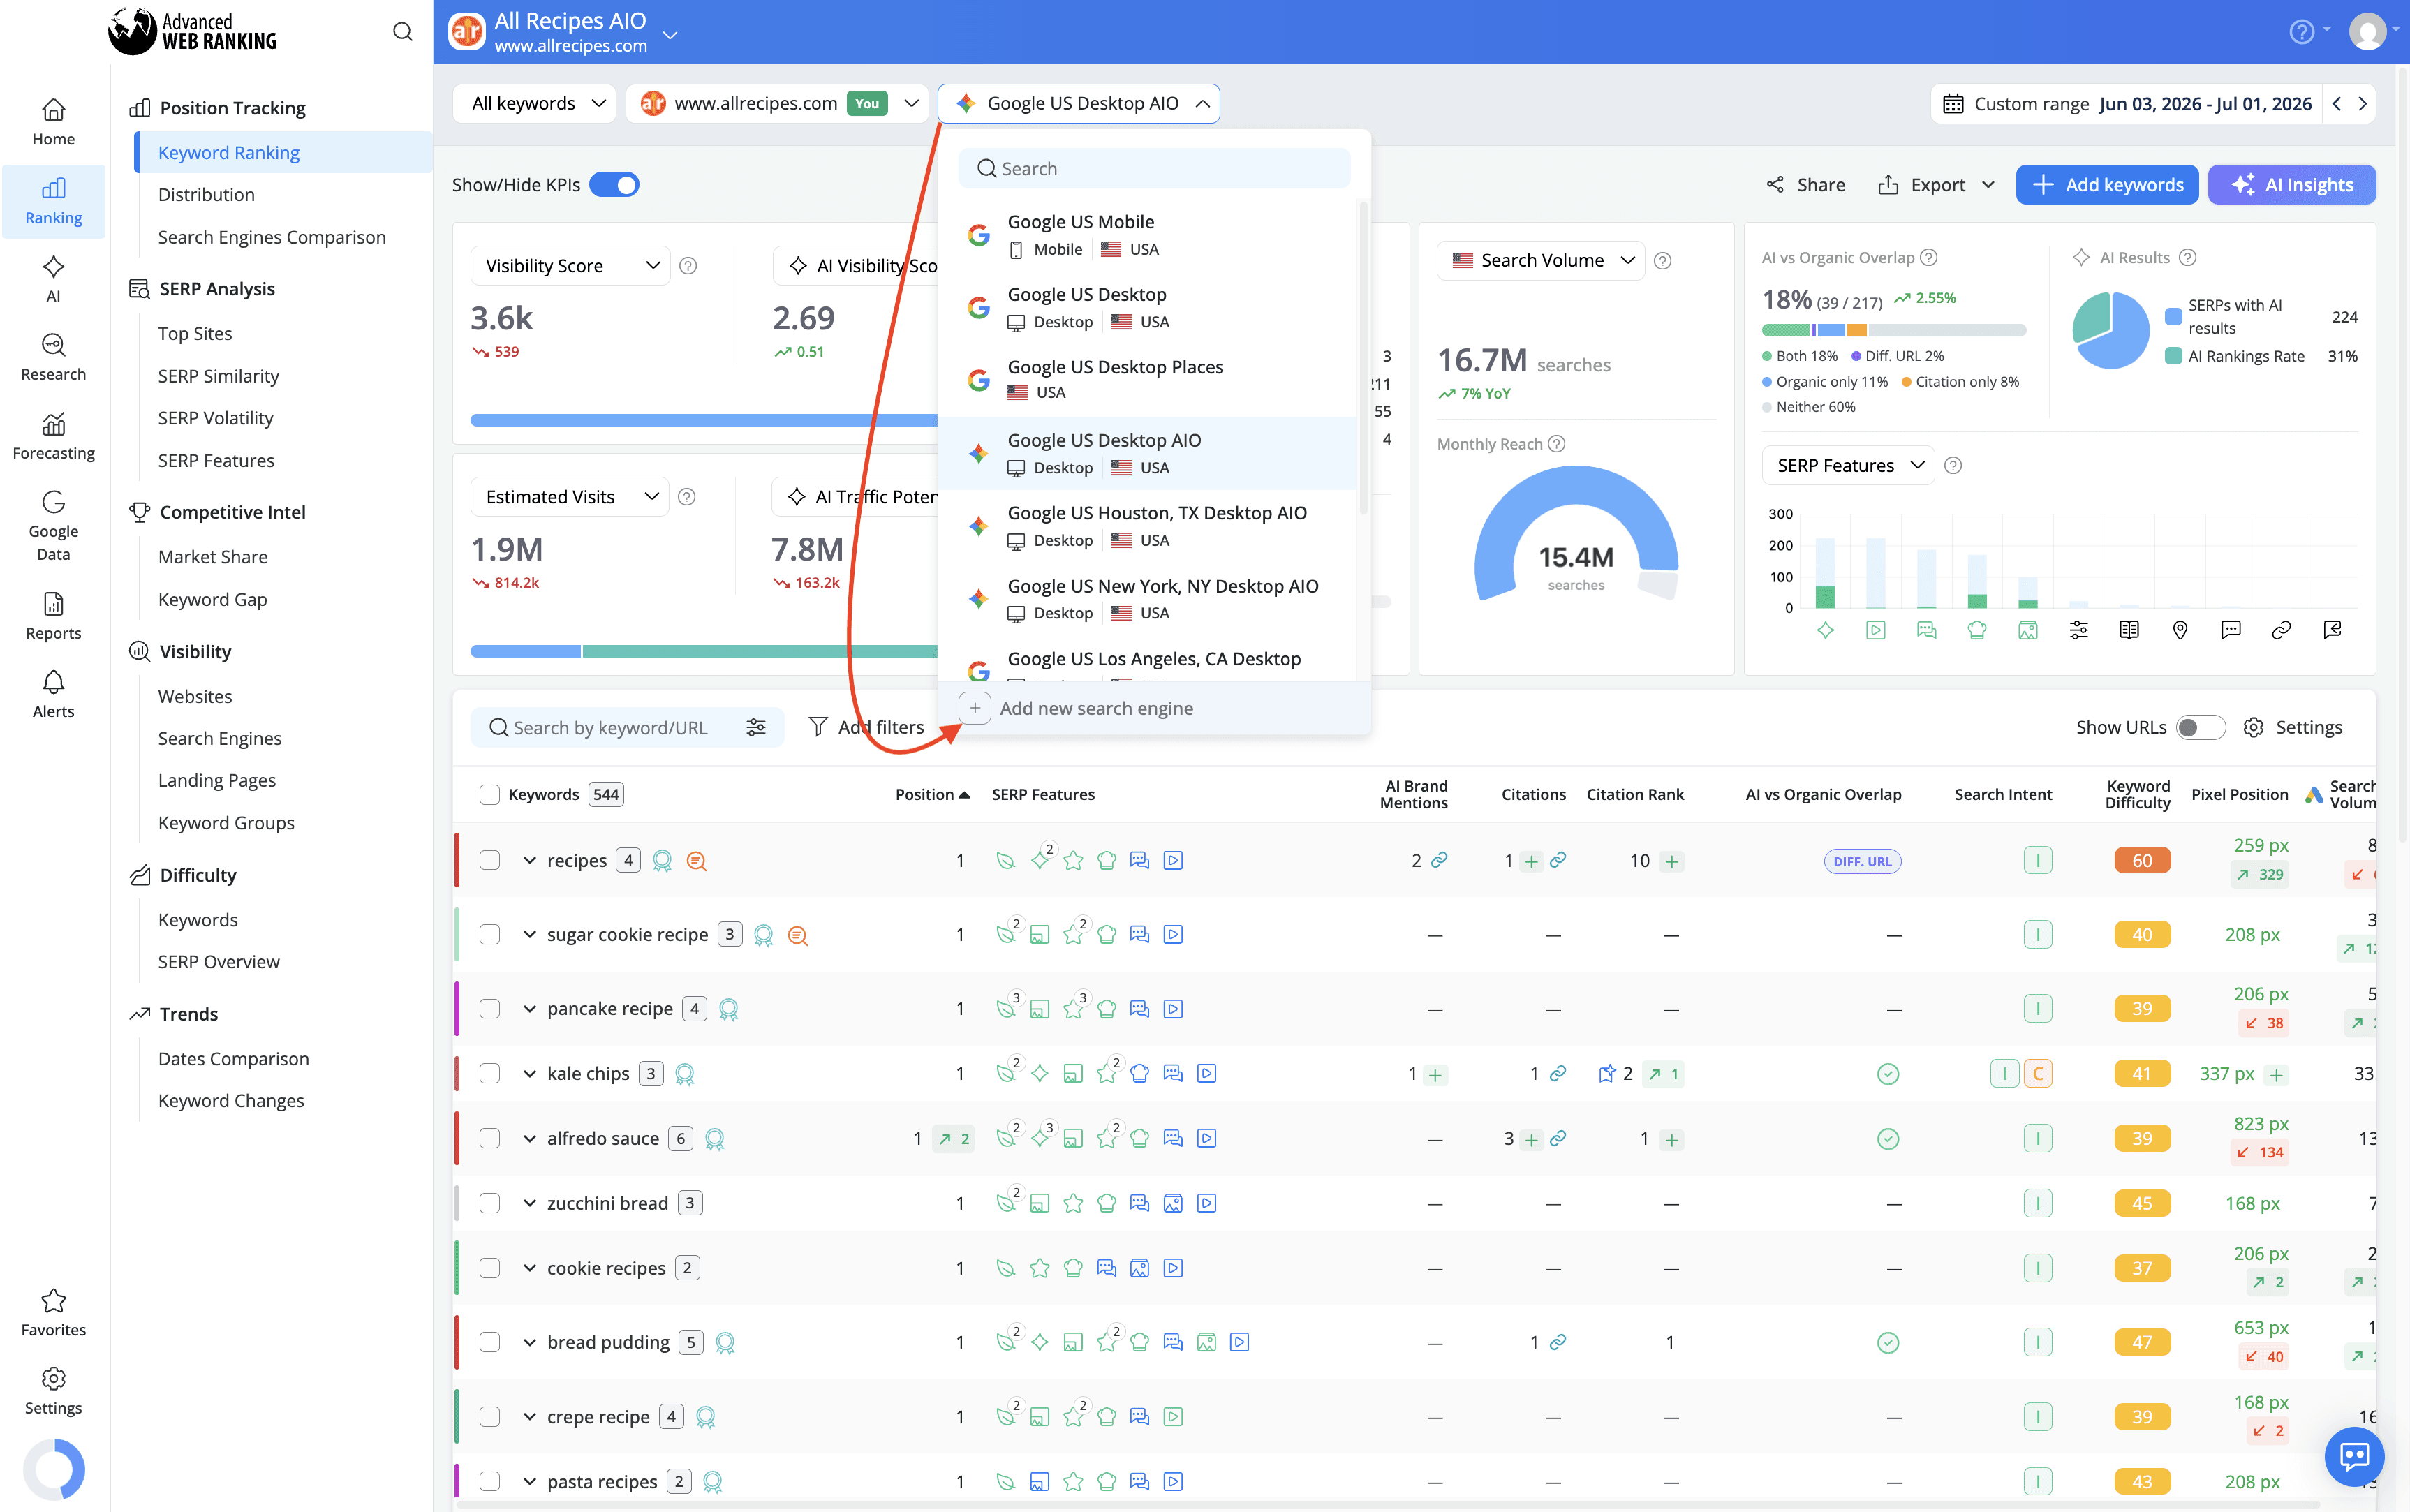Open Google Data sidebar section
This screenshot has width=2410, height=1512.
[x=53, y=526]
